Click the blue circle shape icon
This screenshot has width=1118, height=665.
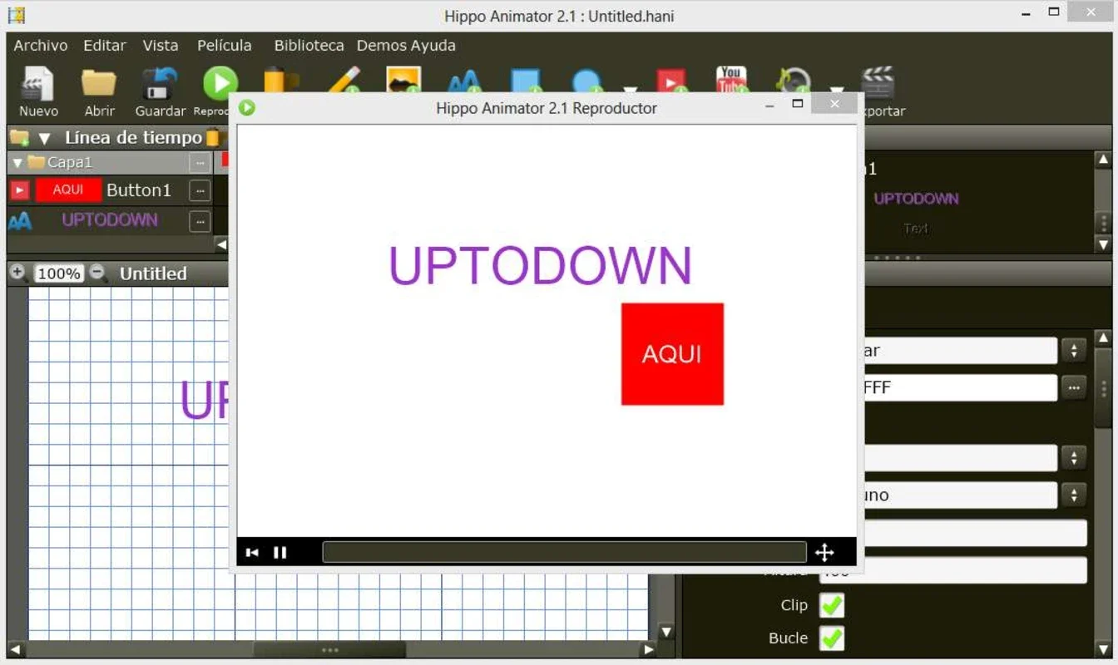point(587,81)
